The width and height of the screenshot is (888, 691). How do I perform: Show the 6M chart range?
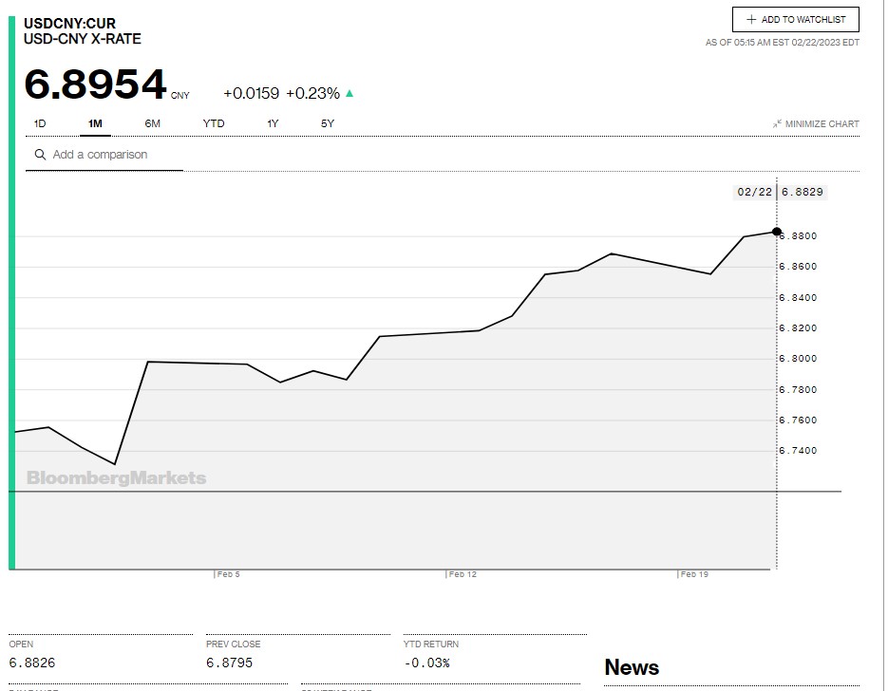(152, 123)
